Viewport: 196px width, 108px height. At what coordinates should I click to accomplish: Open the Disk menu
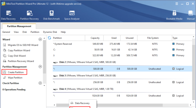pyautogui.click(x=24, y=32)
